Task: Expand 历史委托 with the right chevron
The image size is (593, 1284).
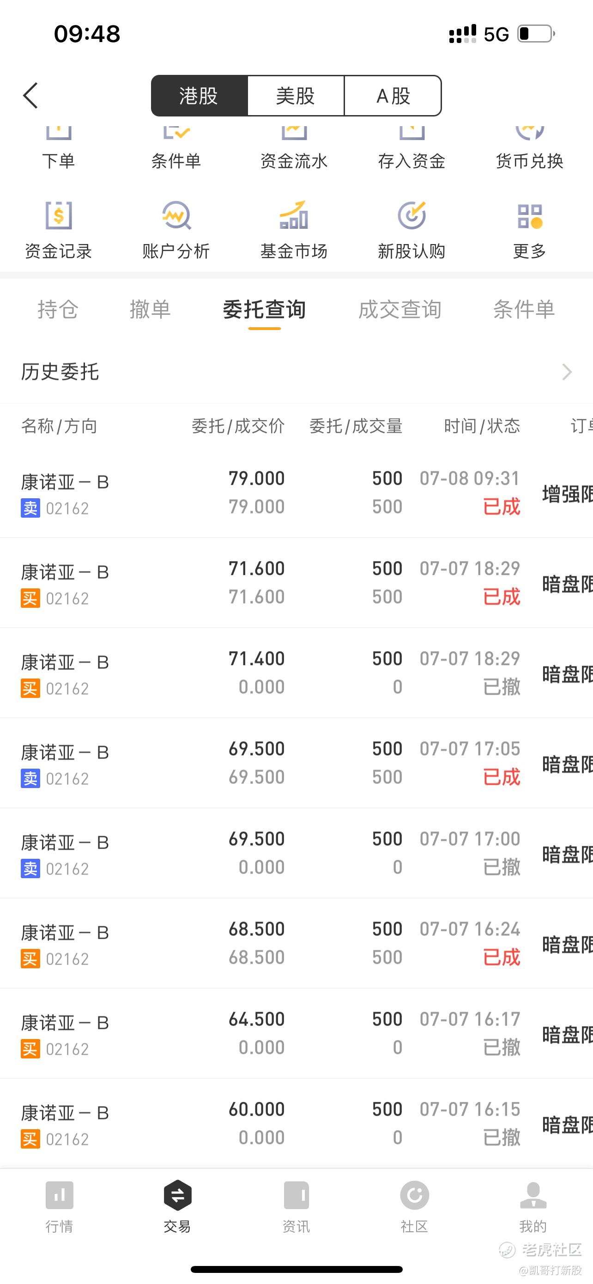Action: tap(567, 372)
